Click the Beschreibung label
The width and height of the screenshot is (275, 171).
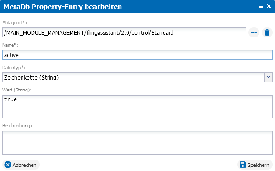tap(17, 125)
